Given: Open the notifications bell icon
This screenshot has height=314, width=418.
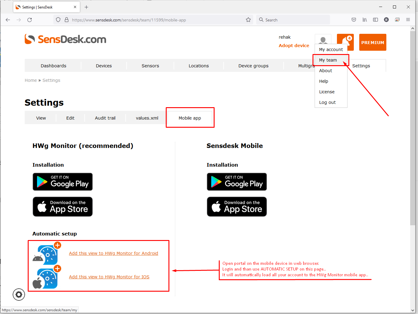Looking at the screenshot, I should (x=345, y=42).
